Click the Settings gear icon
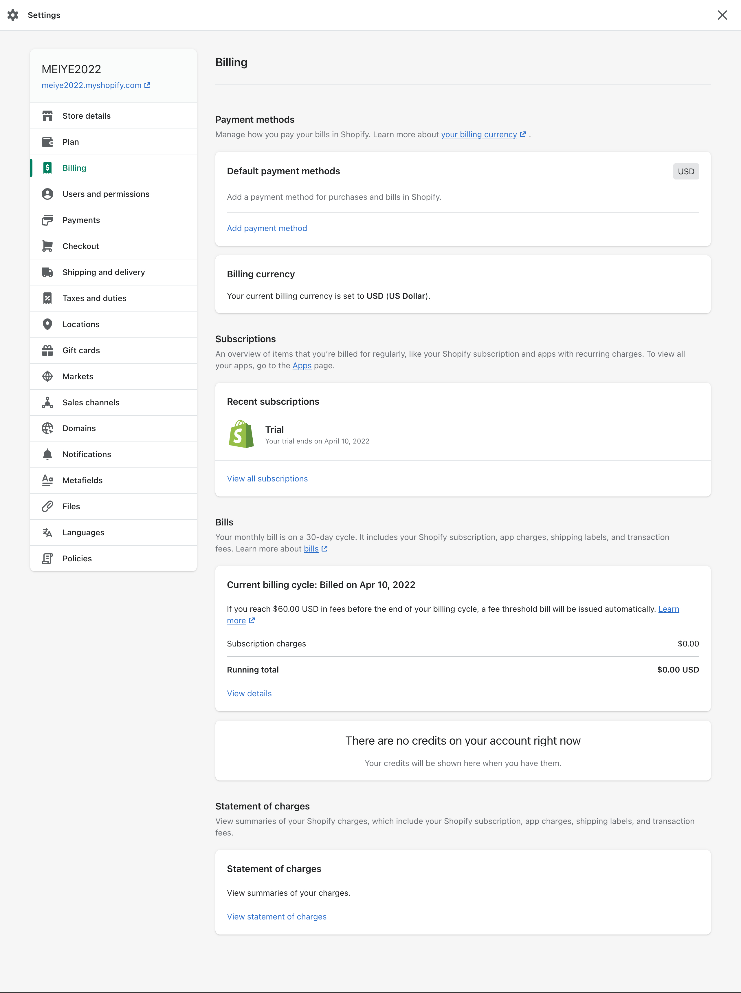This screenshot has width=741, height=993. pos(13,15)
